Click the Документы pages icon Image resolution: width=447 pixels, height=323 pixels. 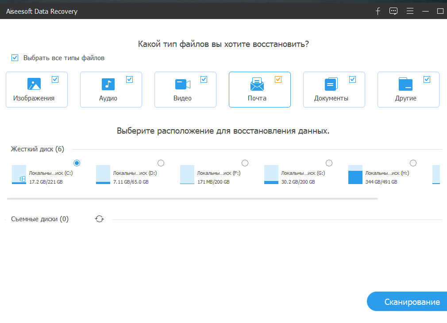point(331,84)
